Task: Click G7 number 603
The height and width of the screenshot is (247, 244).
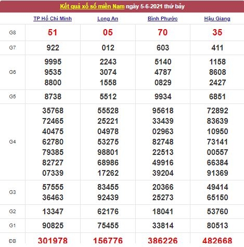Action: [x=163, y=48]
